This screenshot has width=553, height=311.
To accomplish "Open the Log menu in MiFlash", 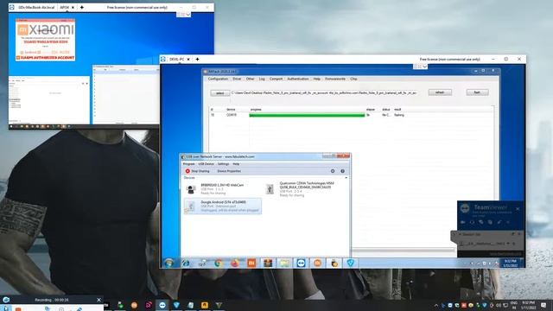I will tap(262, 79).
